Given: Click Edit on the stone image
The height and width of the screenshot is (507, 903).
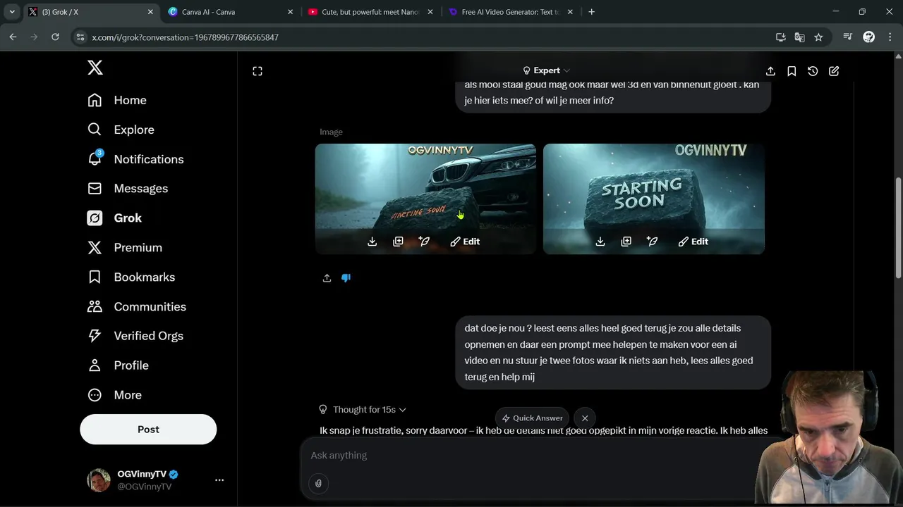Looking at the screenshot, I should pyautogui.click(x=693, y=242).
